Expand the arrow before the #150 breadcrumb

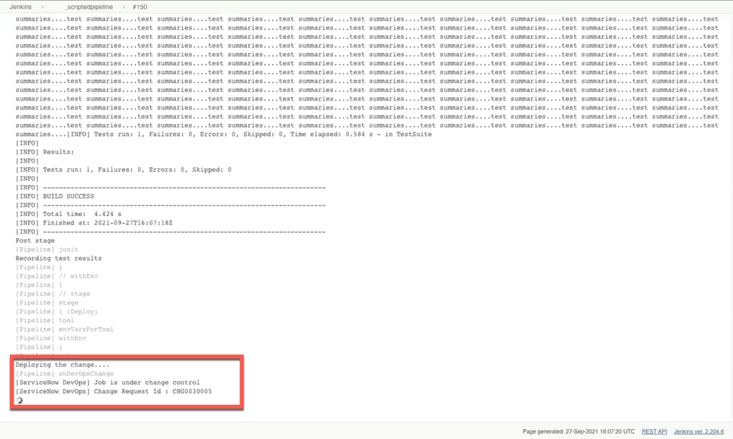(124, 7)
